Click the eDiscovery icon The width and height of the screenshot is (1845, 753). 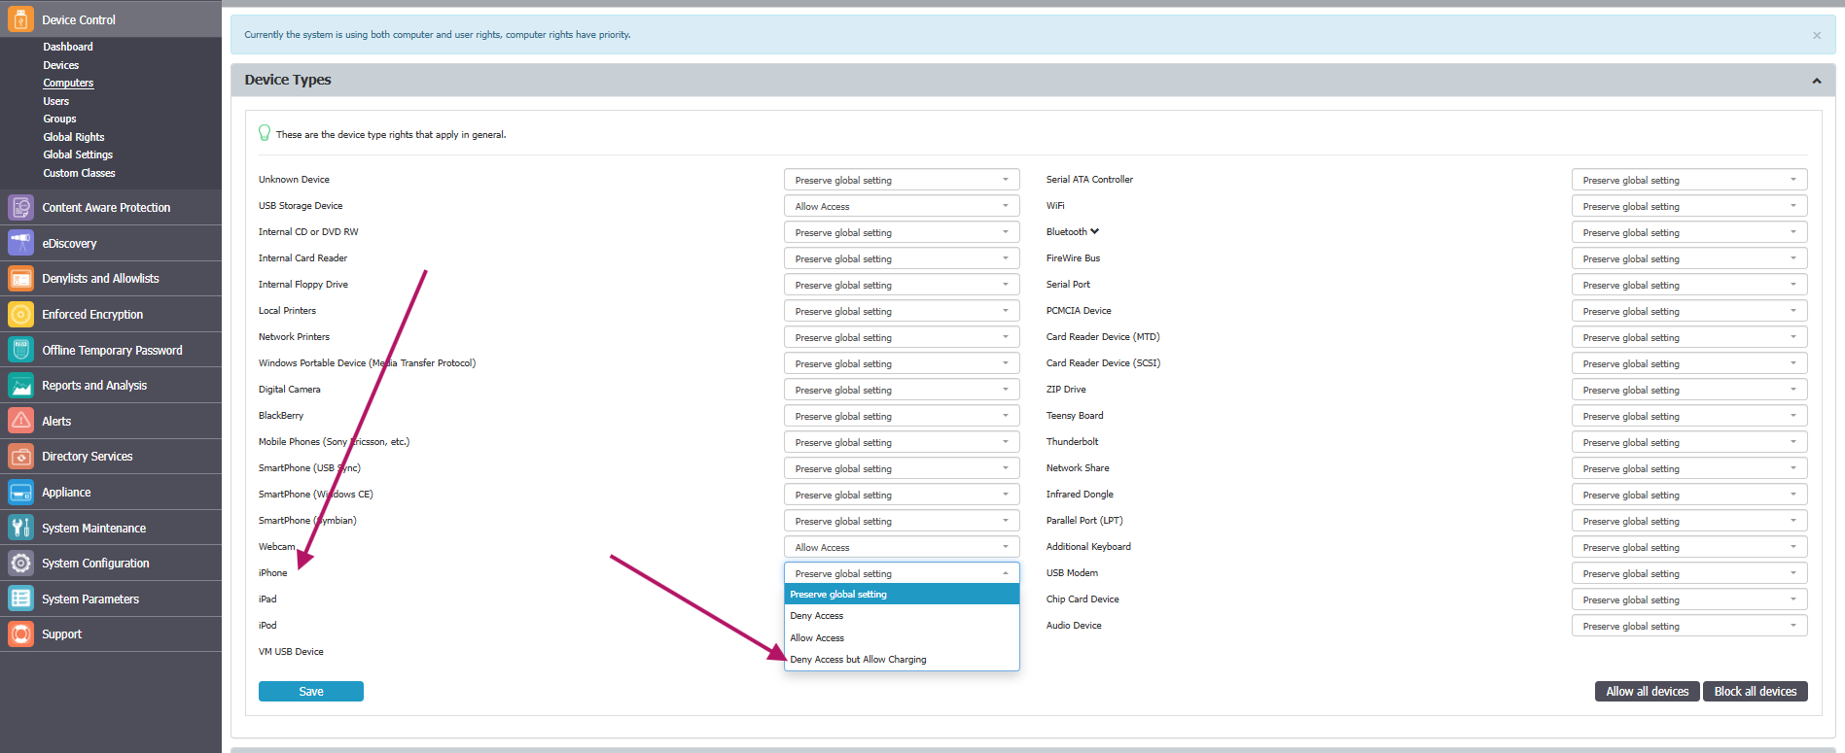20,243
